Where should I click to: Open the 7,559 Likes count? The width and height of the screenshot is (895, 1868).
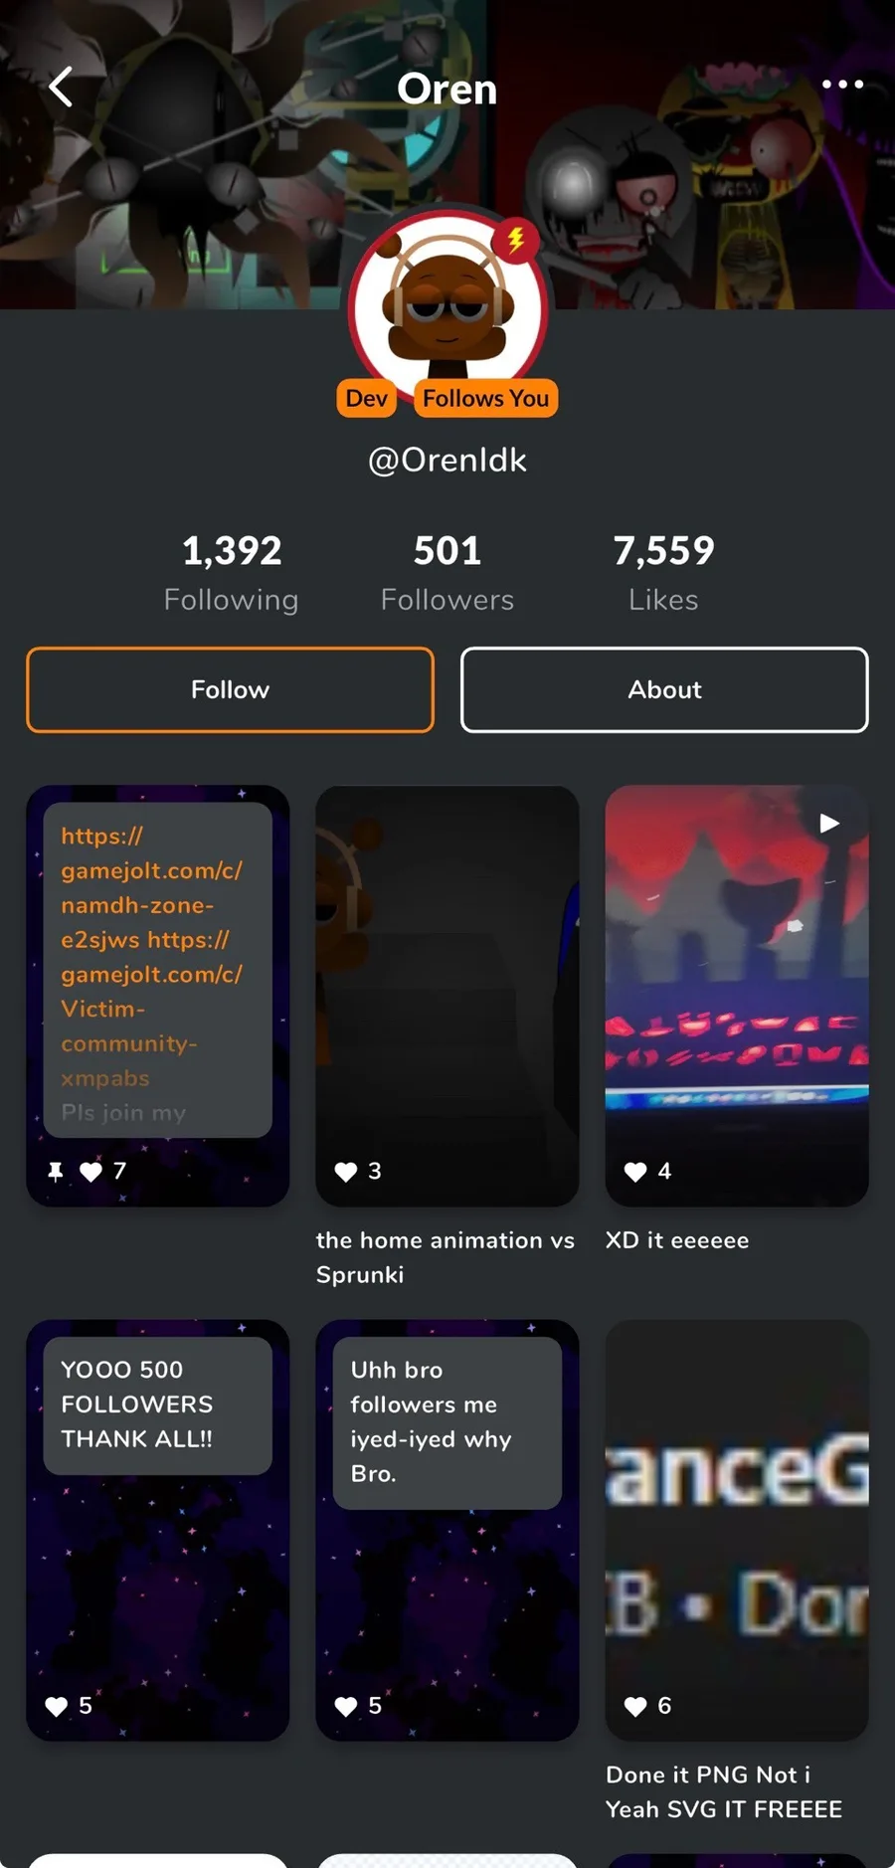coord(663,572)
